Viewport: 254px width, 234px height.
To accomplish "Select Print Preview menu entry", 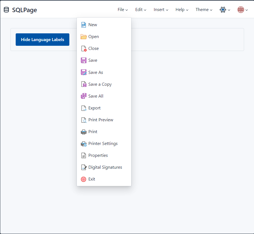I will (104, 120).
